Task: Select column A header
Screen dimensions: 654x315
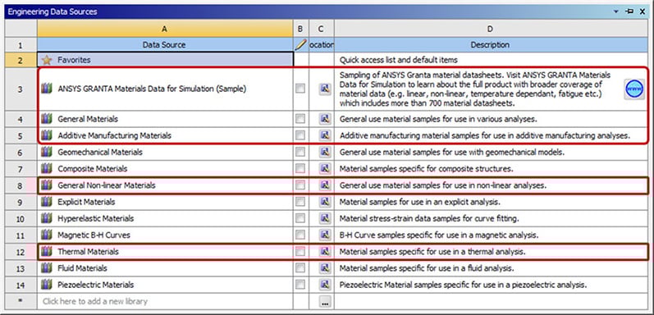Action: click(165, 29)
